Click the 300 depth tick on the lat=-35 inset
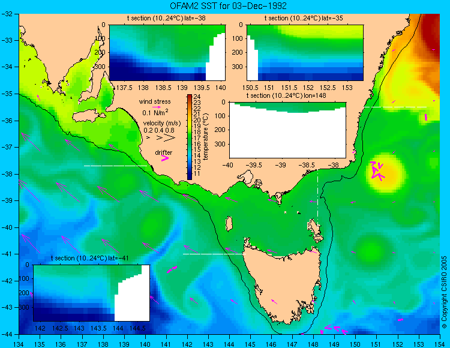The width and height of the screenshot is (450, 348). coord(238,67)
